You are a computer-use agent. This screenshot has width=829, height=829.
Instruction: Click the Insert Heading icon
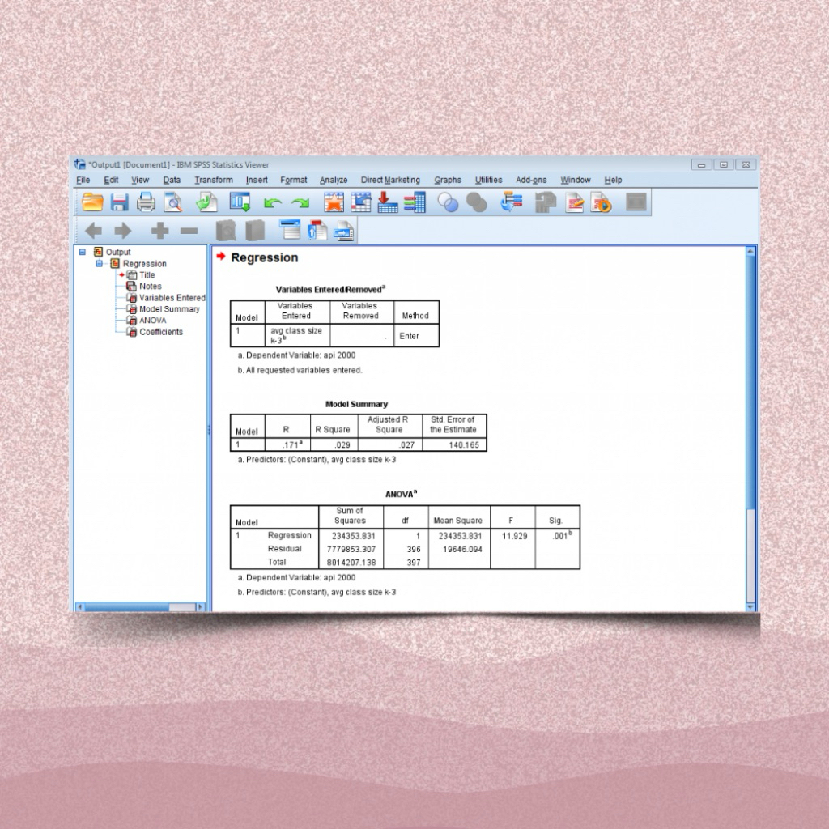pos(290,230)
